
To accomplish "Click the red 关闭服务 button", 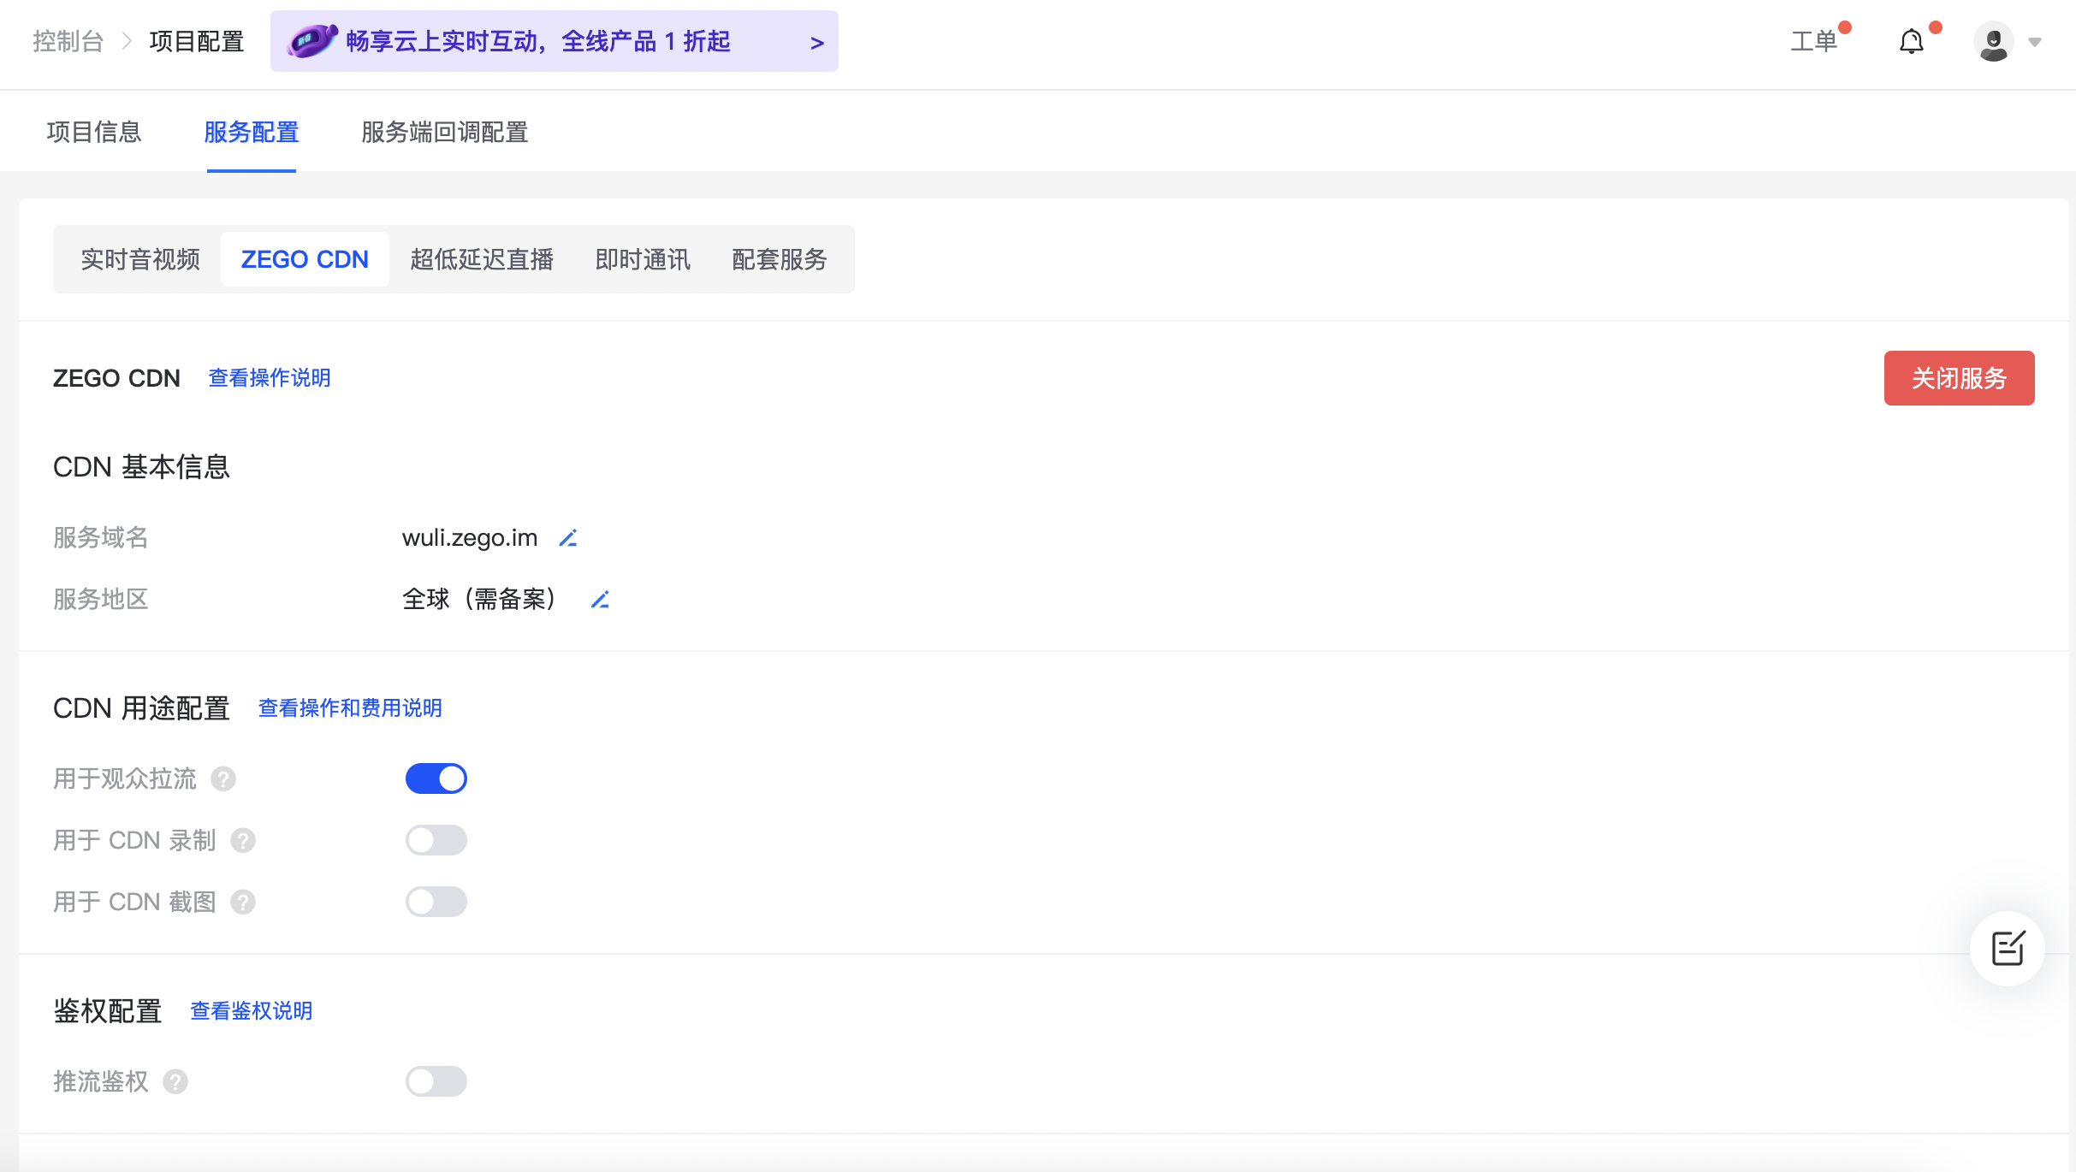I will coord(1960,378).
